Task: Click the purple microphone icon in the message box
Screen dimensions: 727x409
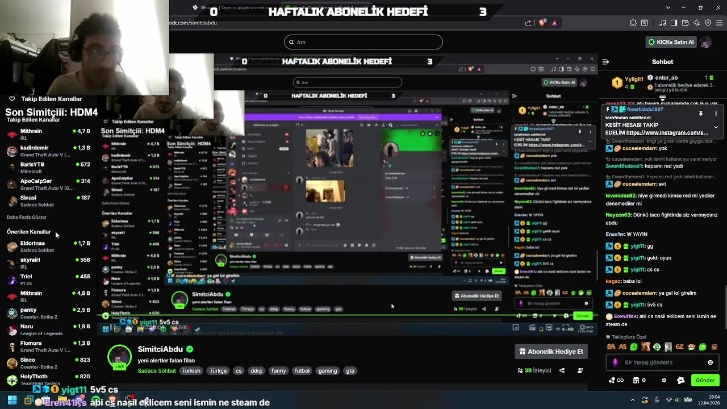Action: (615, 362)
